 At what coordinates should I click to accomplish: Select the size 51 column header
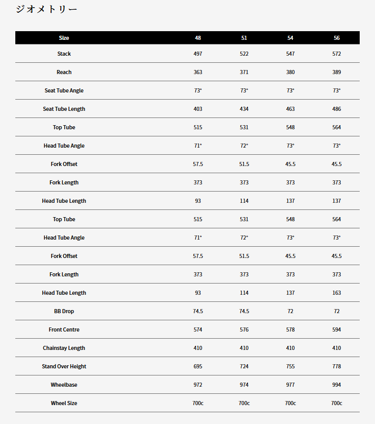click(244, 38)
